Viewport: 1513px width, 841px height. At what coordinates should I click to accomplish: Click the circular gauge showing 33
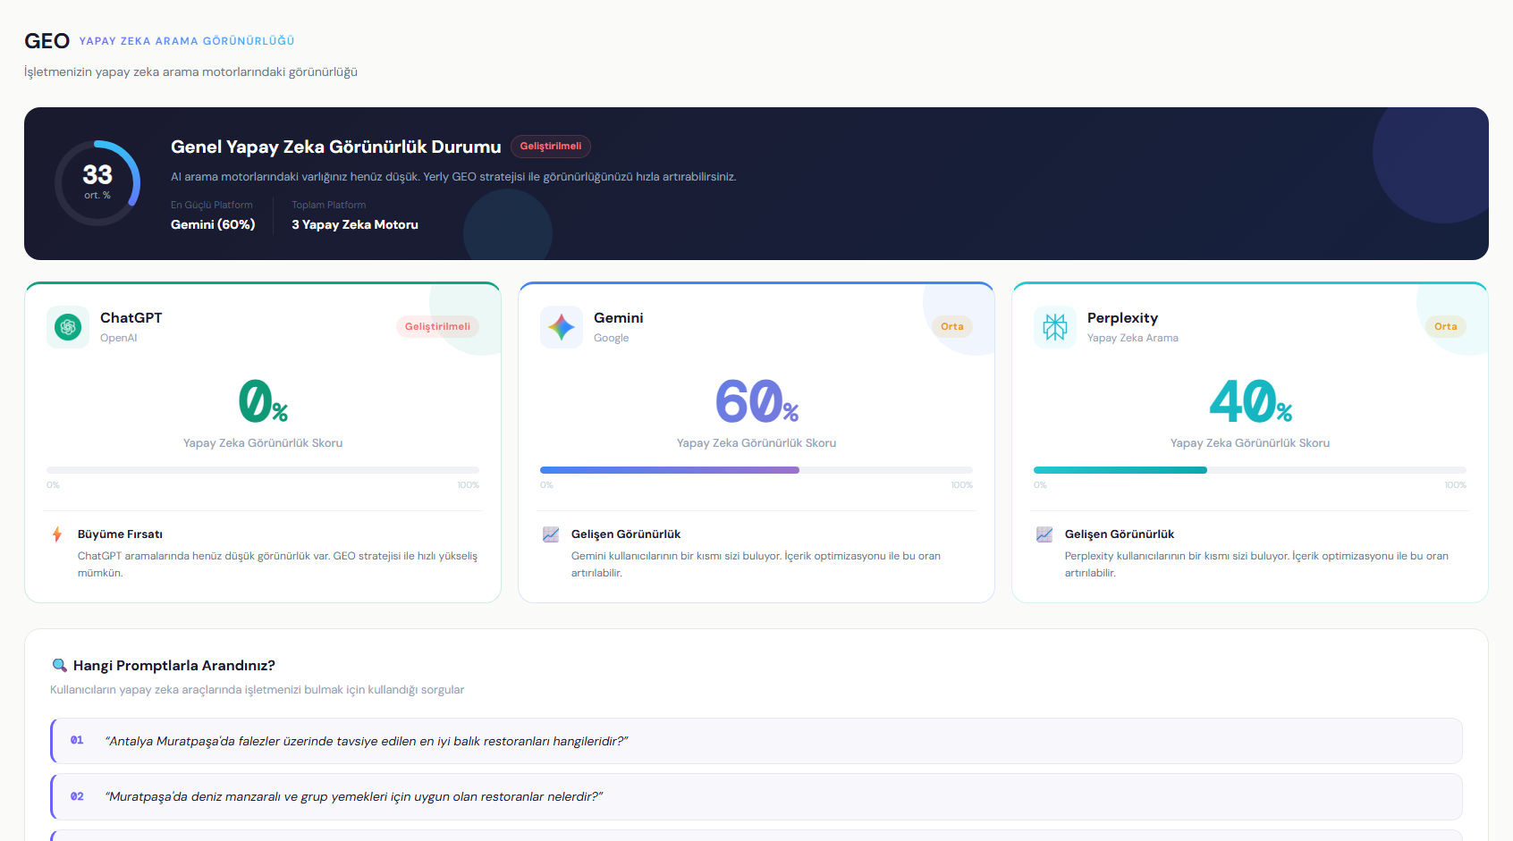click(97, 183)
